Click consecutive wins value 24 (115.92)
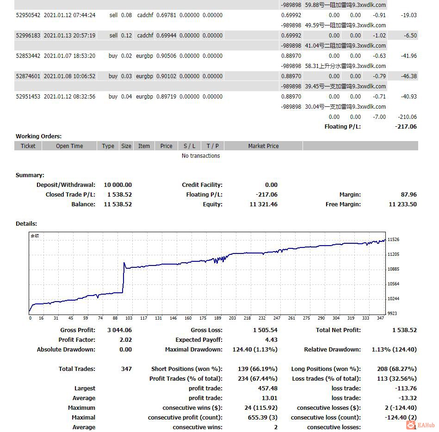 (261, 408)
